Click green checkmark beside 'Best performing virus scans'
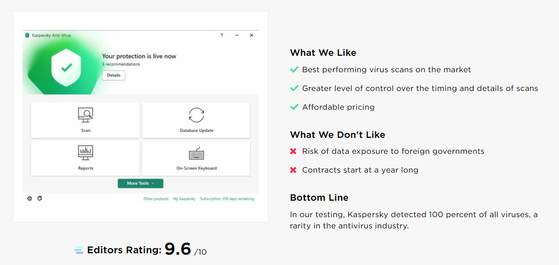The image size is (559, 265). [294, 69]
